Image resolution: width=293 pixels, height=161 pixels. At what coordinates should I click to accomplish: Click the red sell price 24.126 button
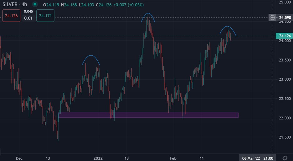tap(11, 16)
